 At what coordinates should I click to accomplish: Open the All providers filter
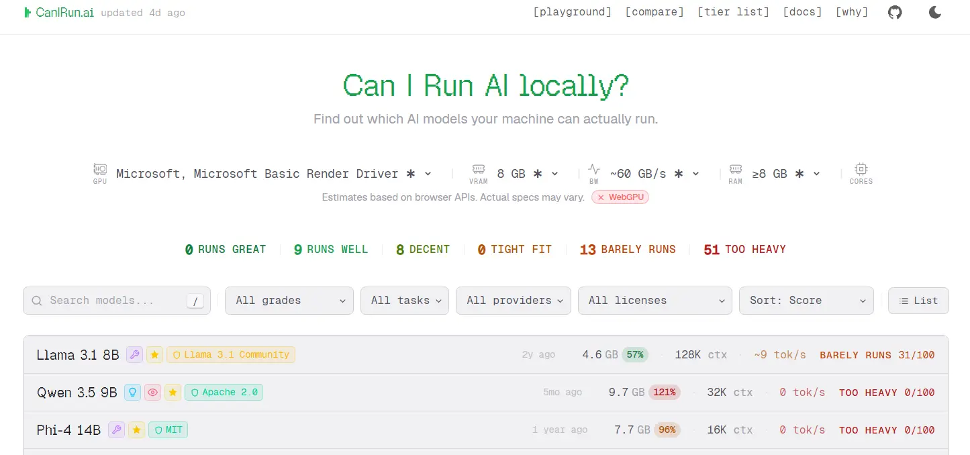(x=514, y=301)
